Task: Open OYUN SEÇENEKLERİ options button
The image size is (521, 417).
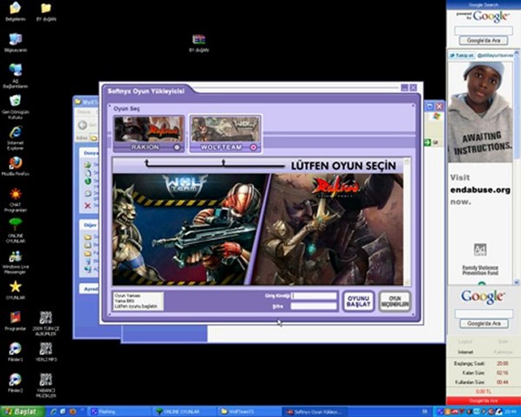Action: click(395, 301)
